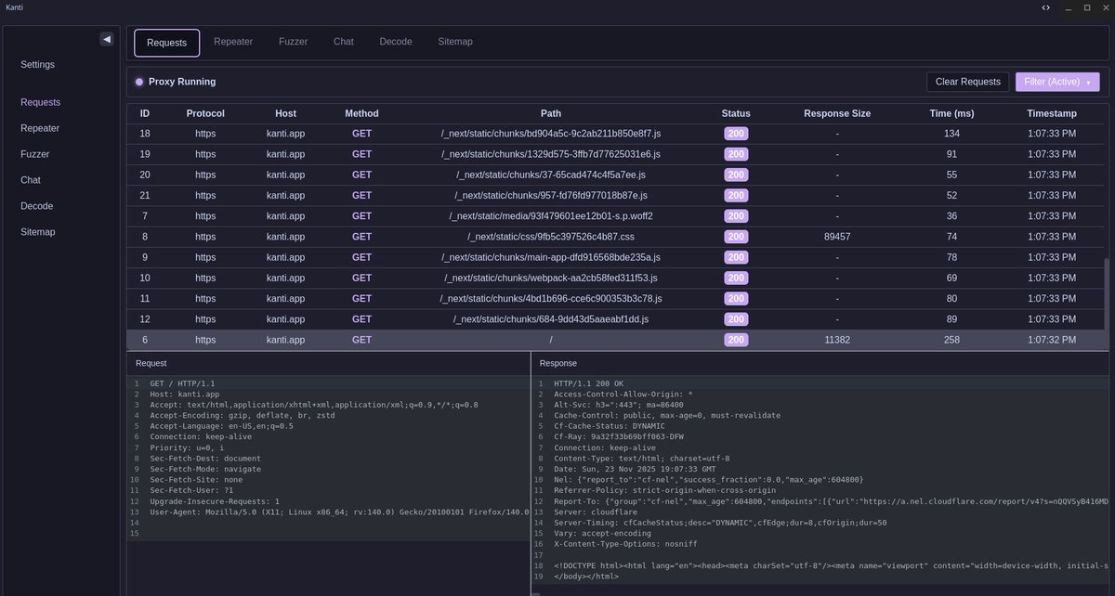Select Fuzzer in the sidebar

pyautogui.click(x=35, y=154)
